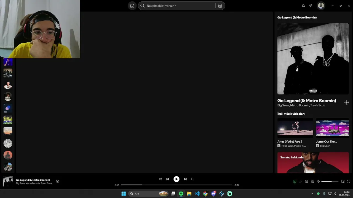Open the Browse icon inside search bar

click(220, 6)
